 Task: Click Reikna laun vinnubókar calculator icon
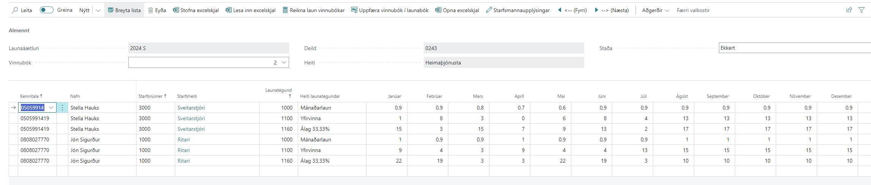pyautogui.click(x=285, y=10)
